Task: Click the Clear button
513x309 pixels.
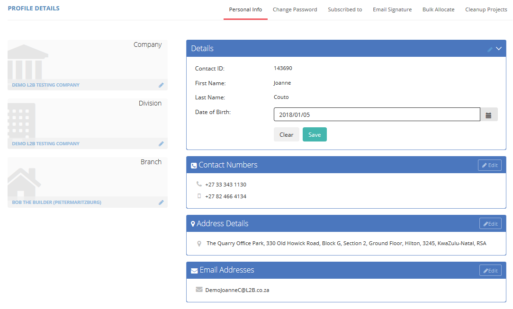Action: coord(286,134)
